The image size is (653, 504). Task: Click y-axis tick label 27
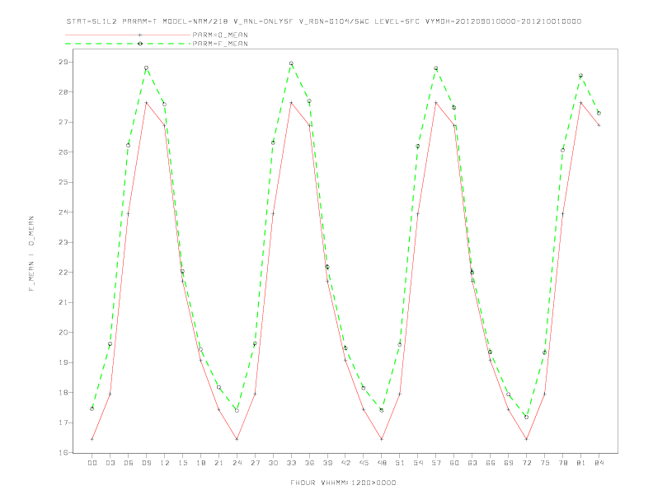tap(63, 122)
